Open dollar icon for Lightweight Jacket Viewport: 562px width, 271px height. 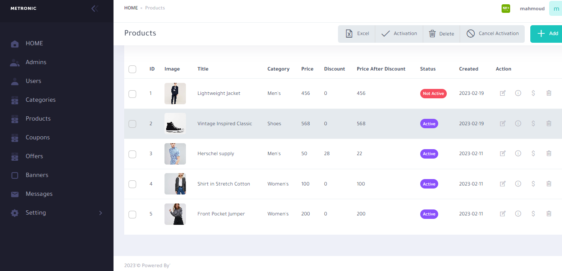pos(533,93)
